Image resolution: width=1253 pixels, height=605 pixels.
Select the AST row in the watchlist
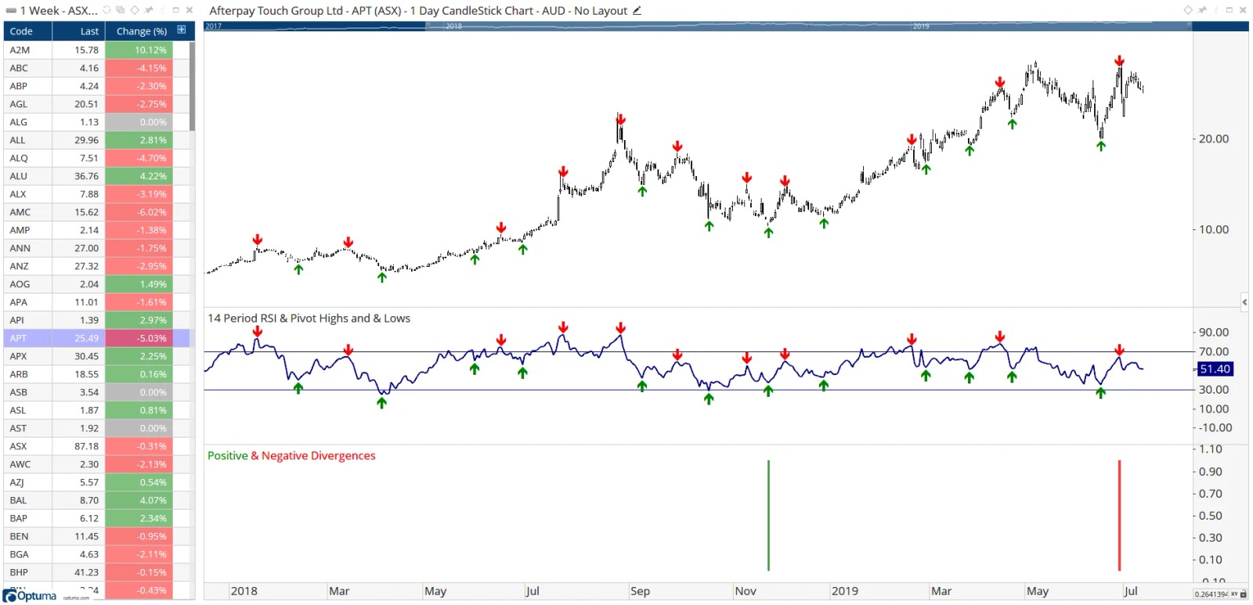click(x=97, y=428)
